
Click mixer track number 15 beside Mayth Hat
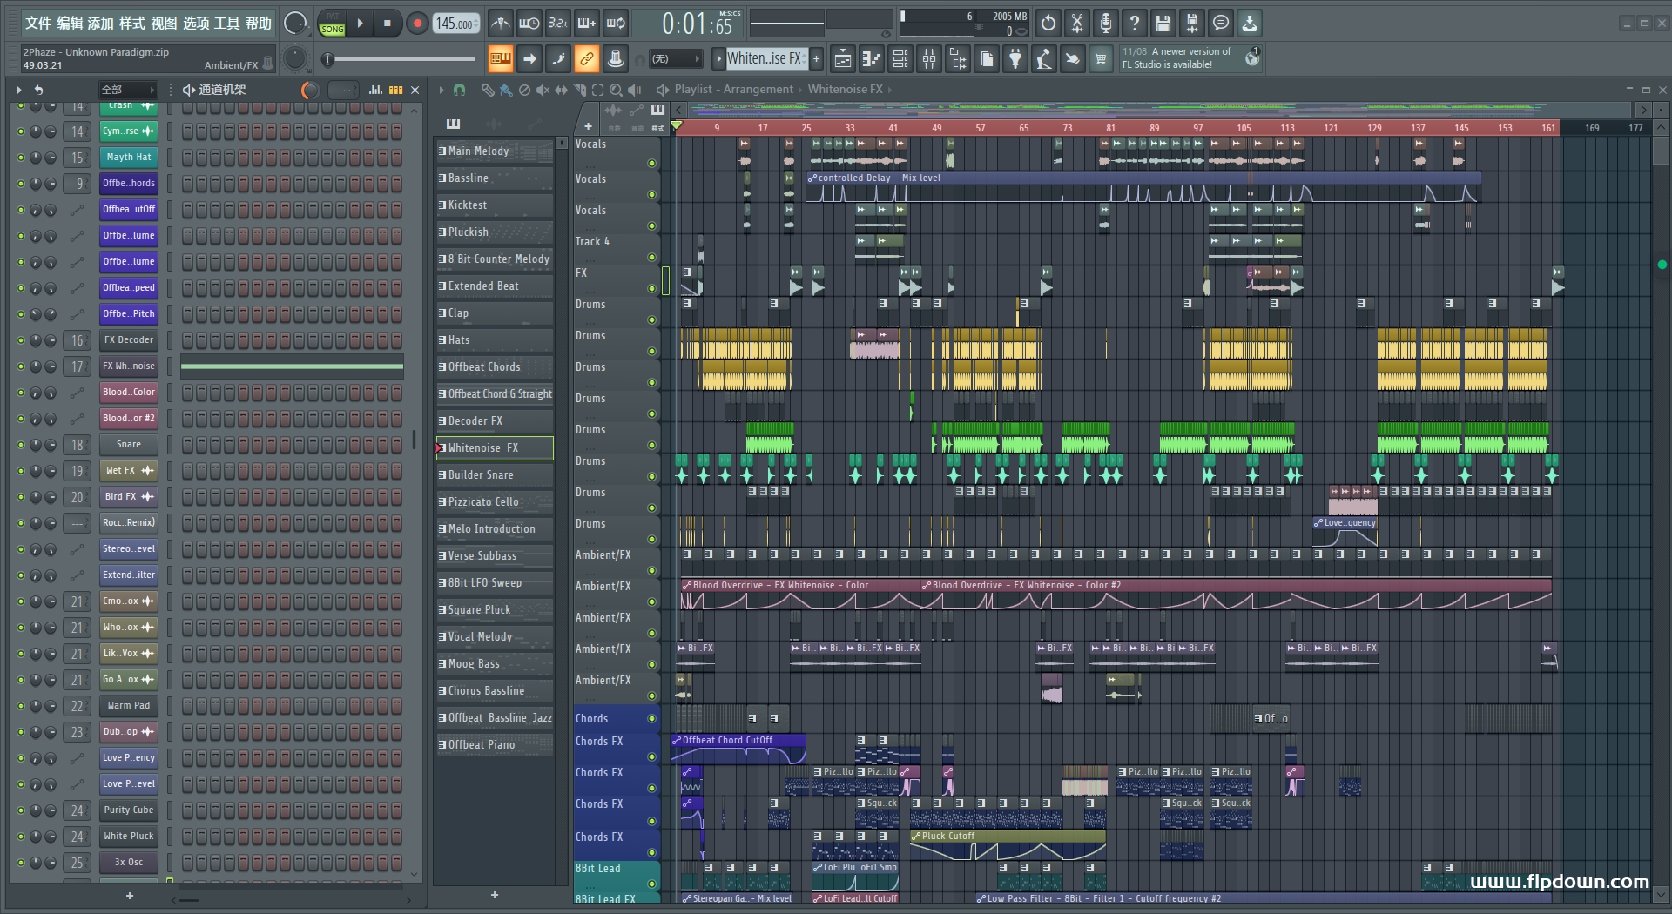coord(78,158)
